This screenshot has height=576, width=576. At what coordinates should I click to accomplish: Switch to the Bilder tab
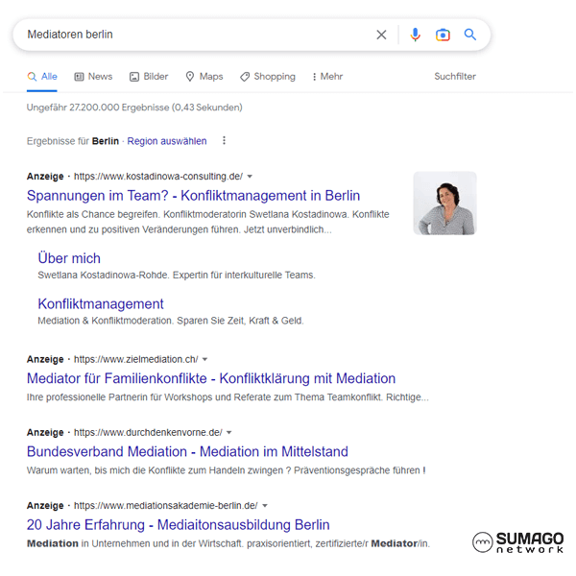click(149, 77)
